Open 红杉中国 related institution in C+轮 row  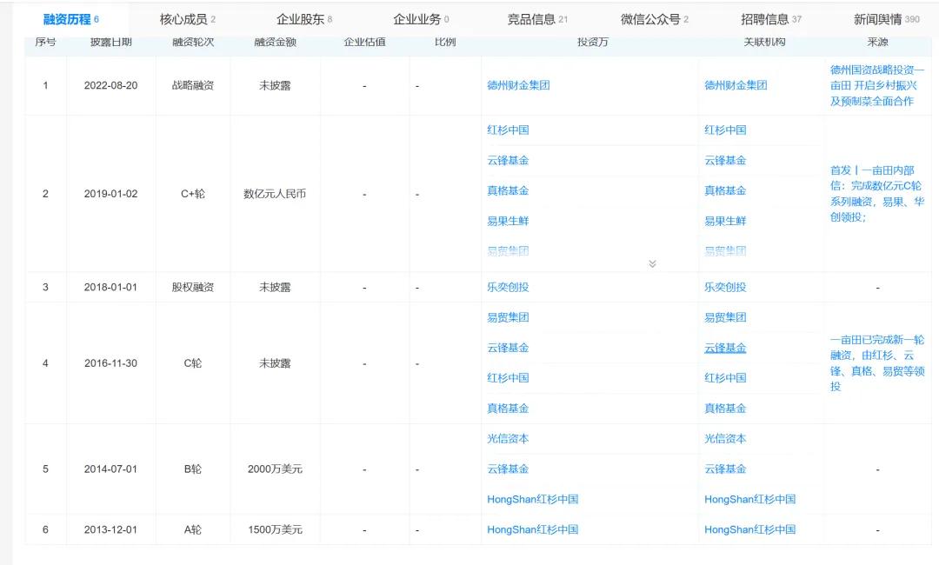(x=725, y=130)
